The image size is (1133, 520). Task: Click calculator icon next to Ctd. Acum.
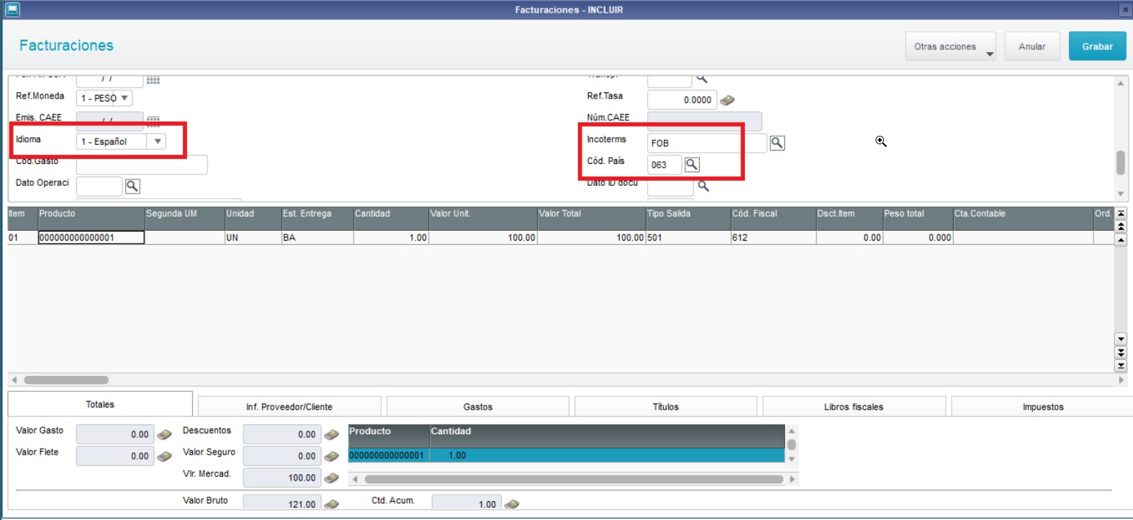tap(512, 504)
